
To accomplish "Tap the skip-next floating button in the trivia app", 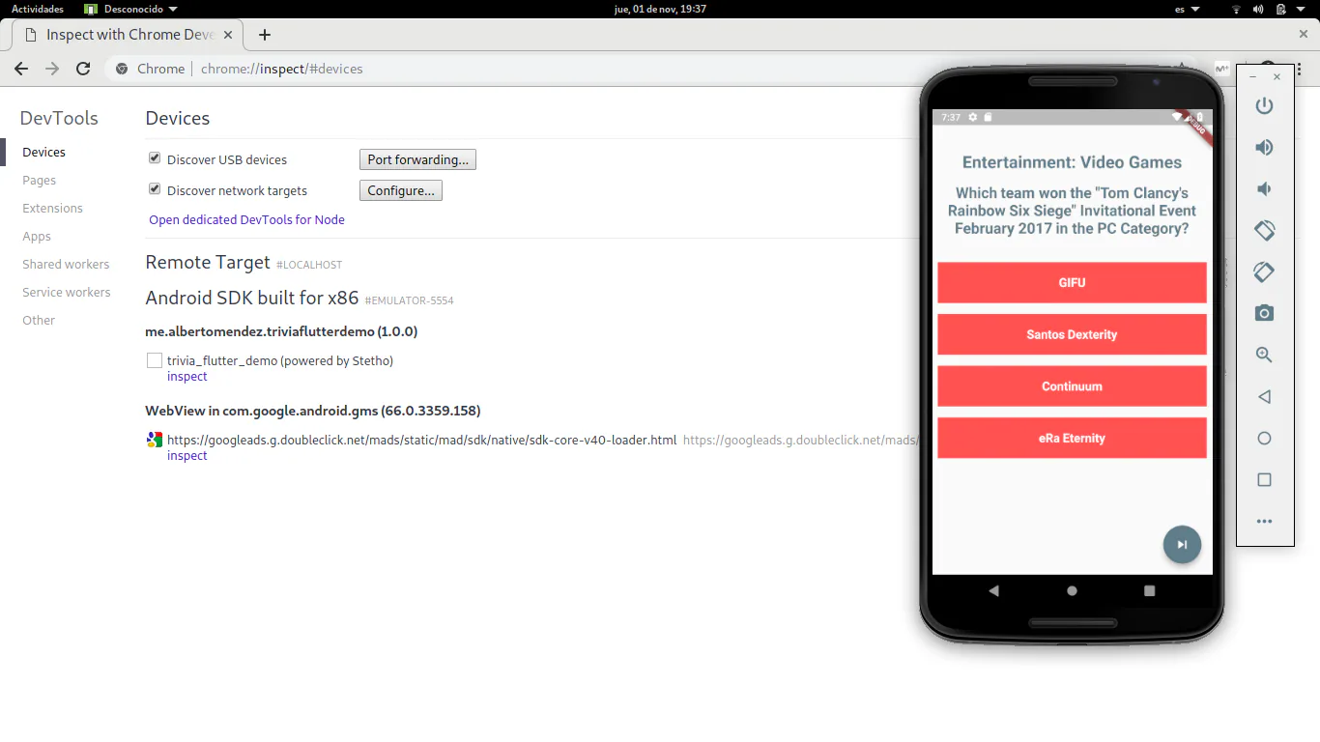I will pos(1182,545).
